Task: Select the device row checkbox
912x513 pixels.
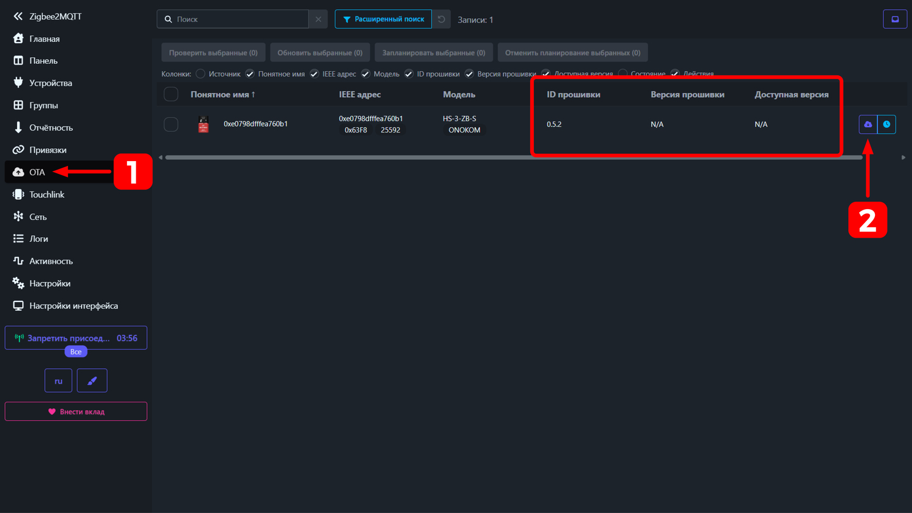Action: [171, 124]
